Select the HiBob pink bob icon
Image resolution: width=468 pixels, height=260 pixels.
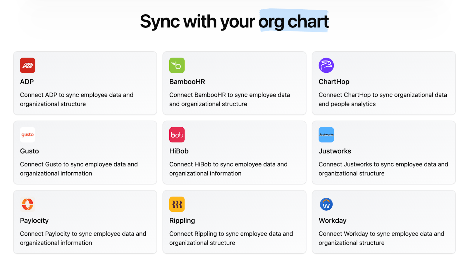coord(177,135)
